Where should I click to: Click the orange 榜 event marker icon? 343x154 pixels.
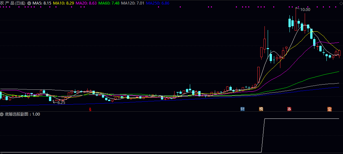[261, 109]
